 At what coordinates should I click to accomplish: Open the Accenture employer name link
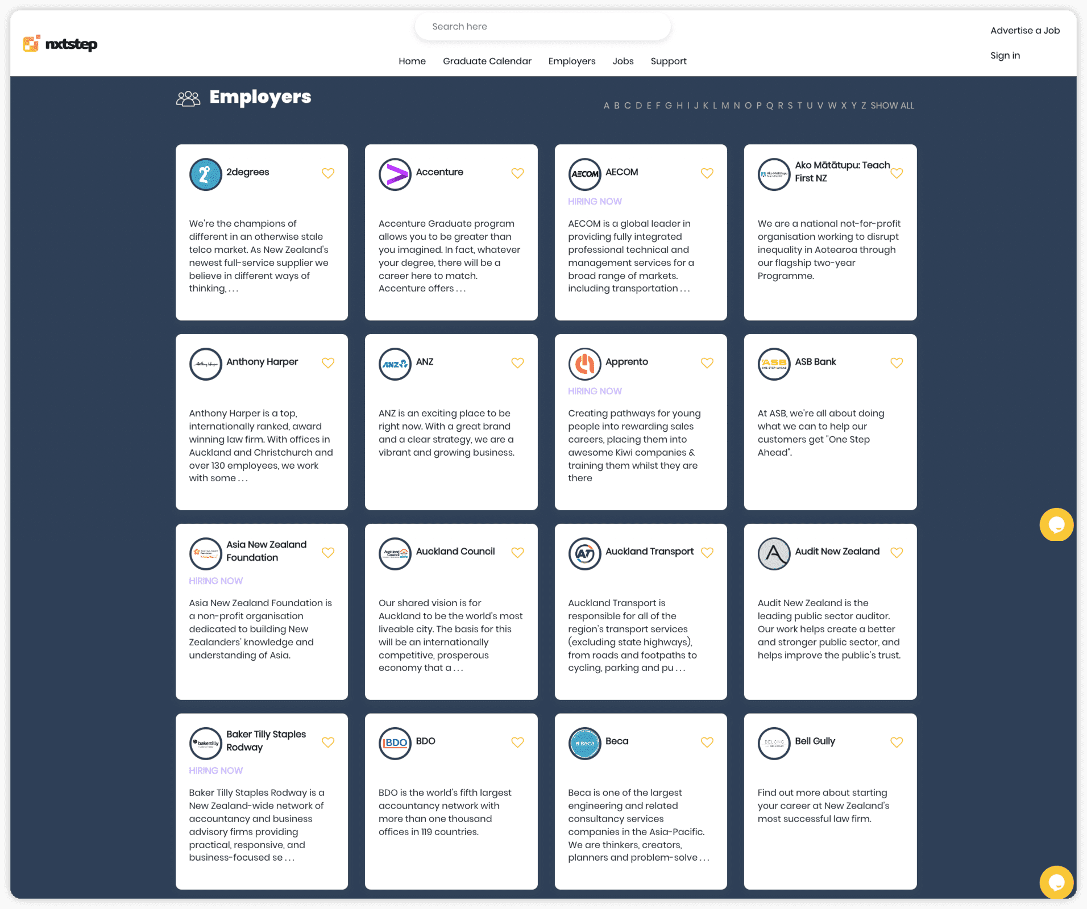coord(439,172)
